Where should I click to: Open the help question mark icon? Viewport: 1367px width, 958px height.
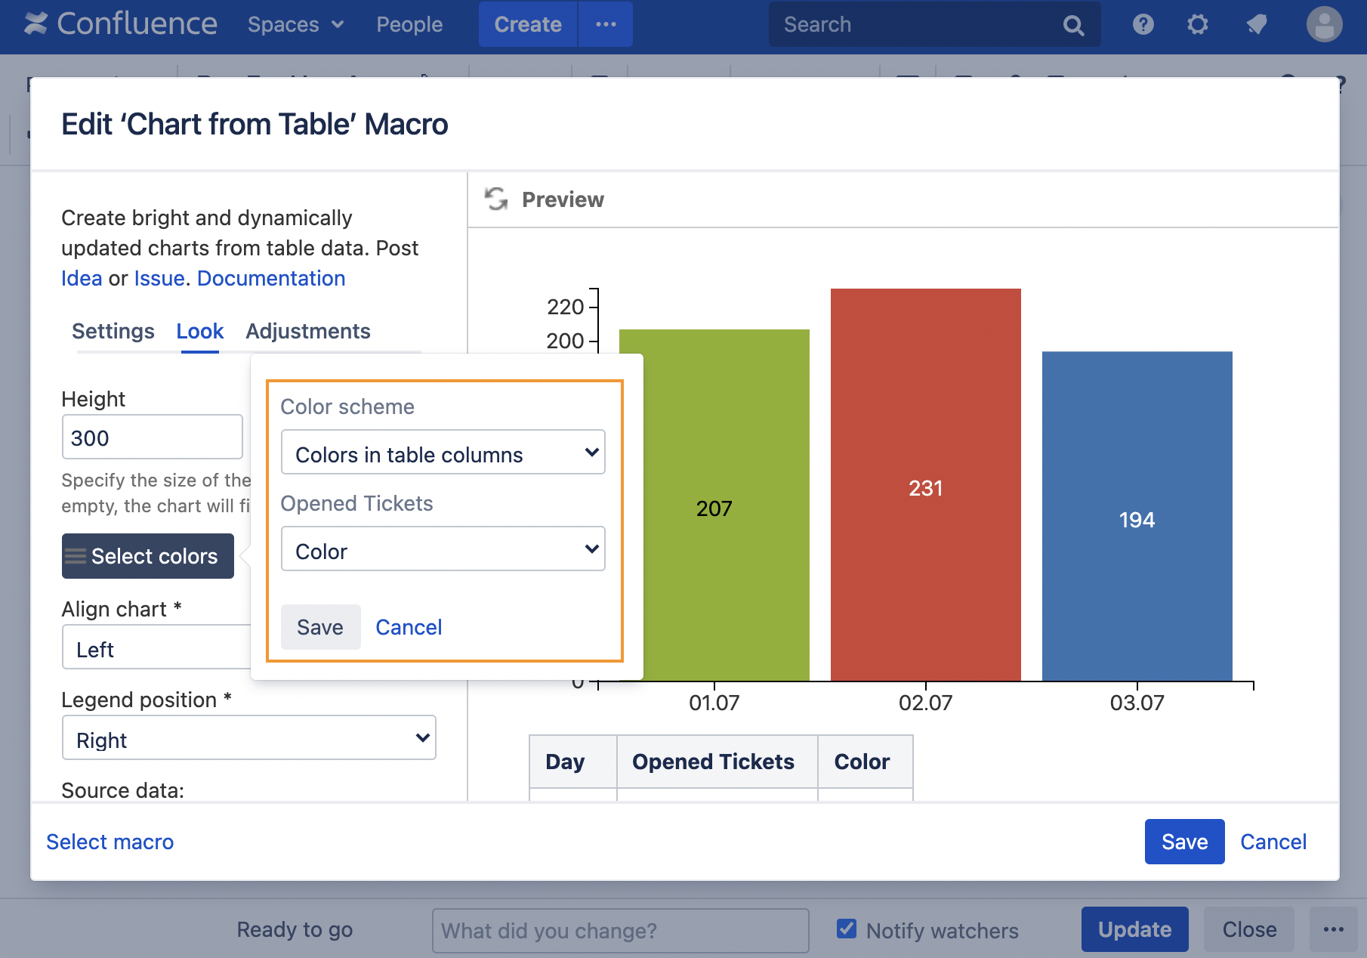1143,25
